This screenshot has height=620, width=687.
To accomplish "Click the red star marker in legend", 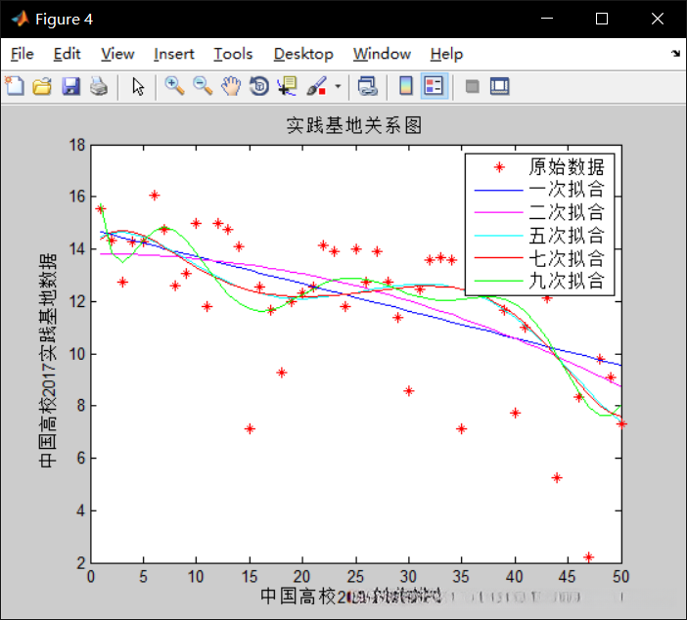I will [x=499, y=167].
